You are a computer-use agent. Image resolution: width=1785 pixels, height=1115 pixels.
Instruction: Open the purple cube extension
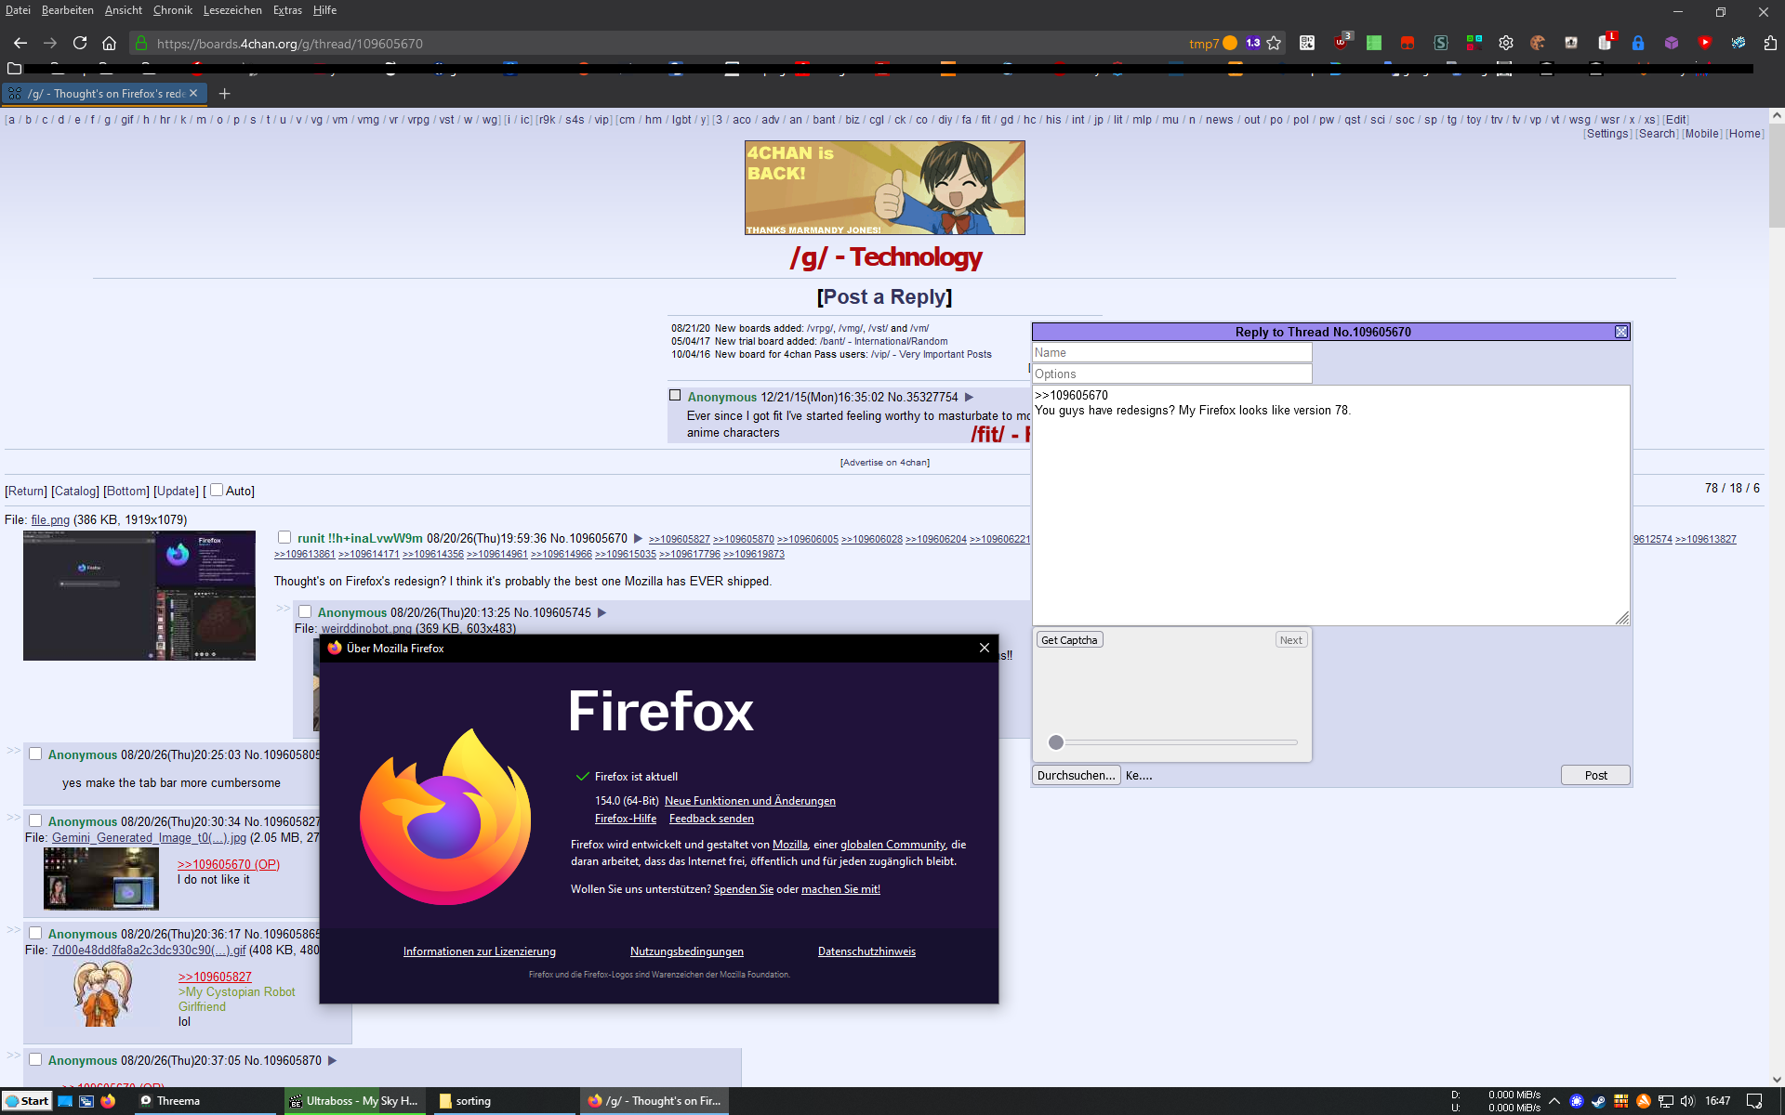click(x=1672, y=43)
